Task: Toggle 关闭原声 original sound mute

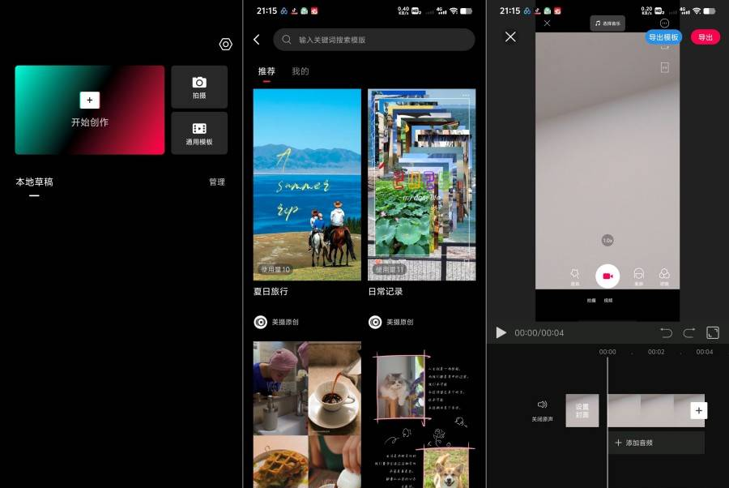Action: [x=542, y=410]
